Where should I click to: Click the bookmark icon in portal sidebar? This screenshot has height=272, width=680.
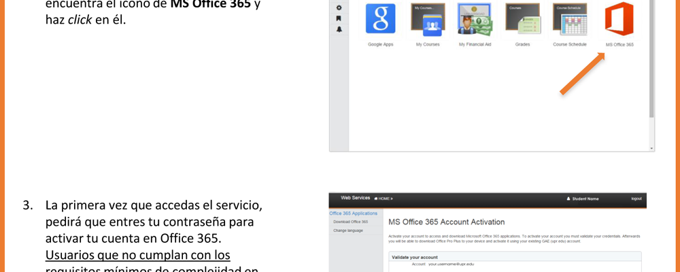coord(339,18)
